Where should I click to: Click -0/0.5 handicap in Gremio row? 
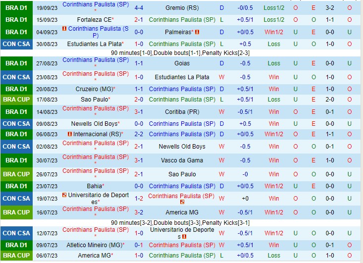click(245, 8)
